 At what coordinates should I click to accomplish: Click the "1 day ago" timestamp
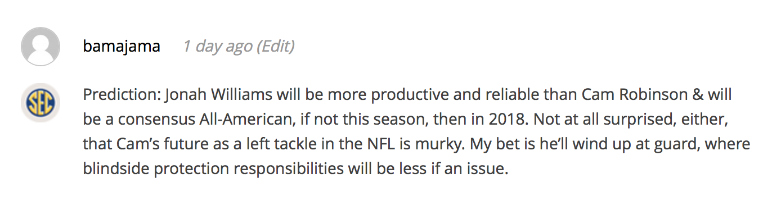217,46
